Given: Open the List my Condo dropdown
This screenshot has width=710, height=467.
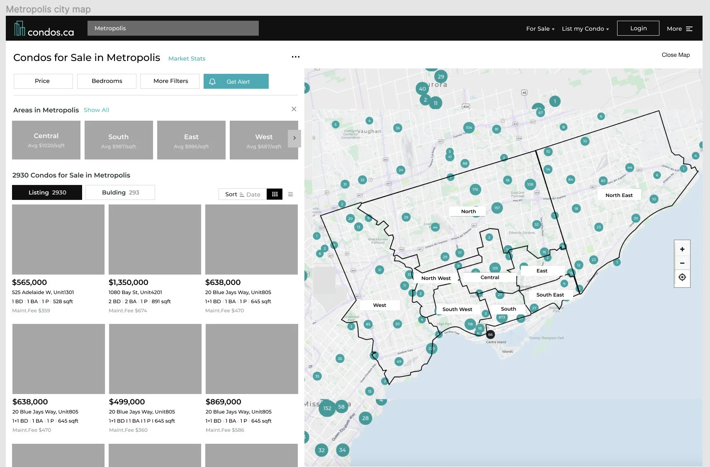Looking at the screenshot, I should coord(585,29).
